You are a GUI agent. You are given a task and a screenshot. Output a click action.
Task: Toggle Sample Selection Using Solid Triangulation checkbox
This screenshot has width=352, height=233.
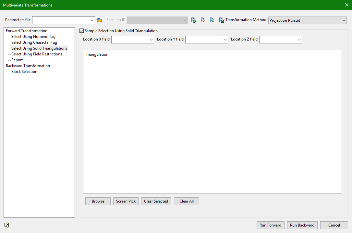81,31
